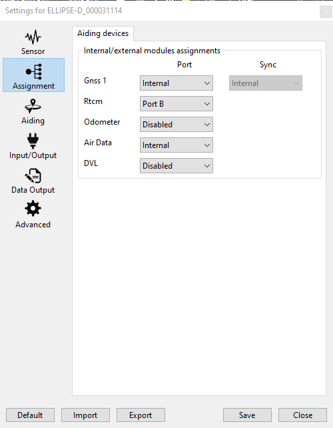Viewport: 333px width, 428px height.
Task: Open the Sensor settings waveform icon
Action: [x=33, y=37]
